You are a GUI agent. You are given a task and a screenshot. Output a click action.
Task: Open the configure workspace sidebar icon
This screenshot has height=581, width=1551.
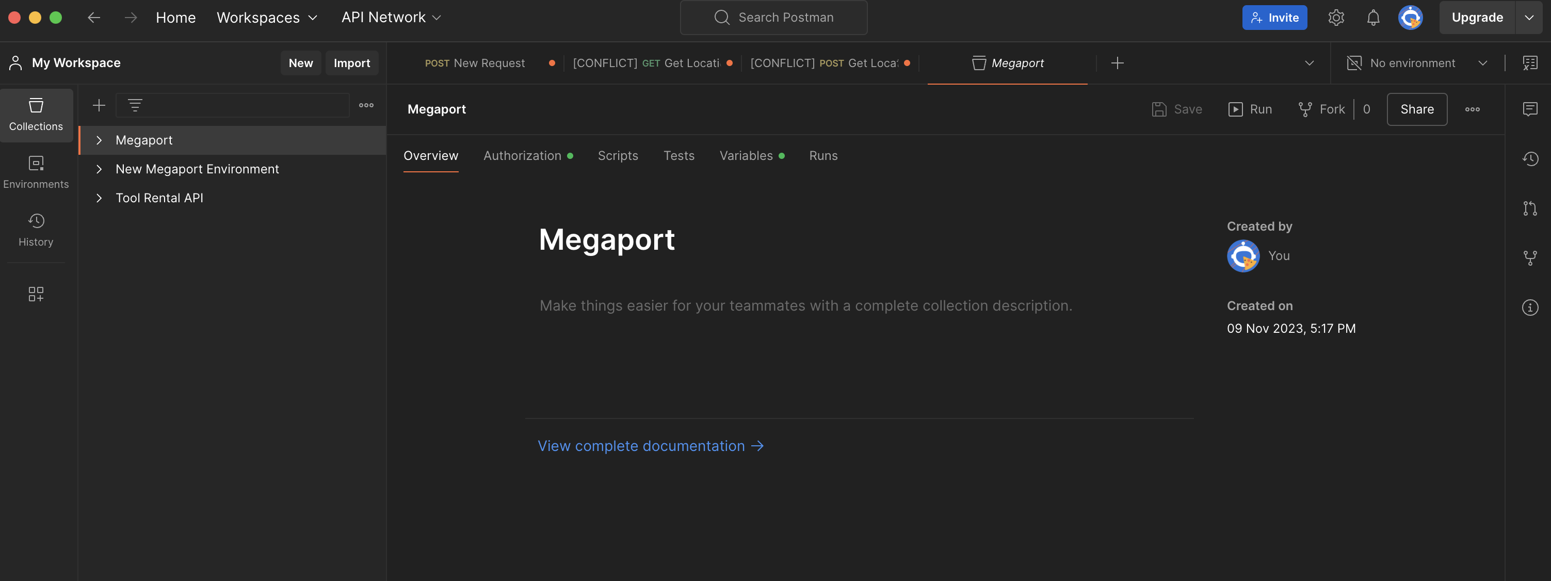[x=36, y=294]
